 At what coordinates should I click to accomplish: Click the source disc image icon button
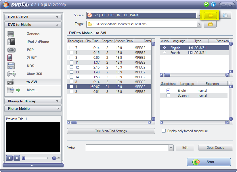tap(225, 15)
